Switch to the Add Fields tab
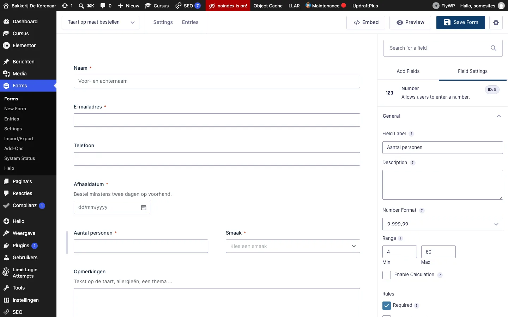The width and height of the screenshot is (508, 317). coord(408,72)
